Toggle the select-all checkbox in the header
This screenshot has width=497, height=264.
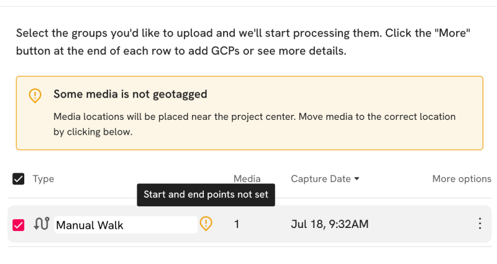[19, 179]
